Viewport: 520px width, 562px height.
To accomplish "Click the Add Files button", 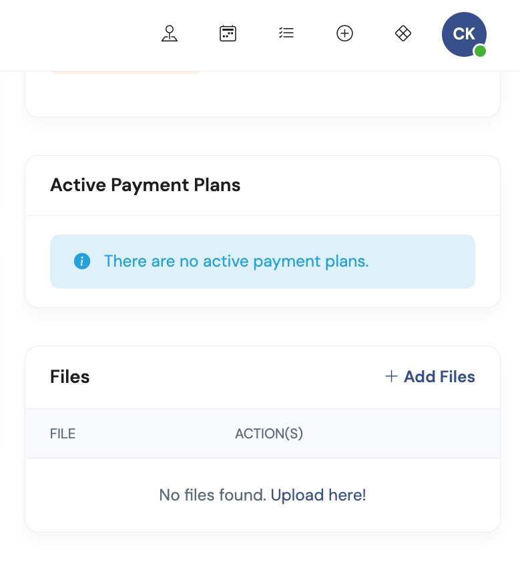I will (430, 377).
